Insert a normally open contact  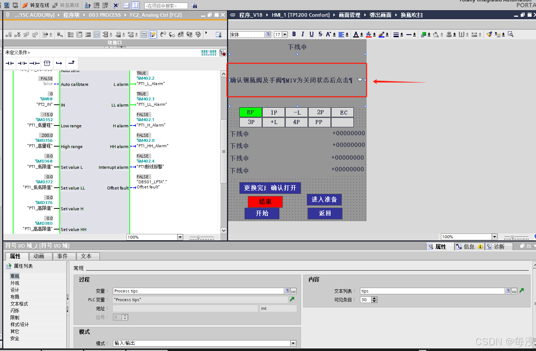[x=10, y=63]
